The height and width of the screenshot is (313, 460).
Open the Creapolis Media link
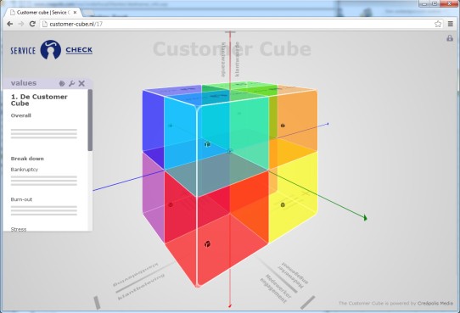(x=435, y=304)
